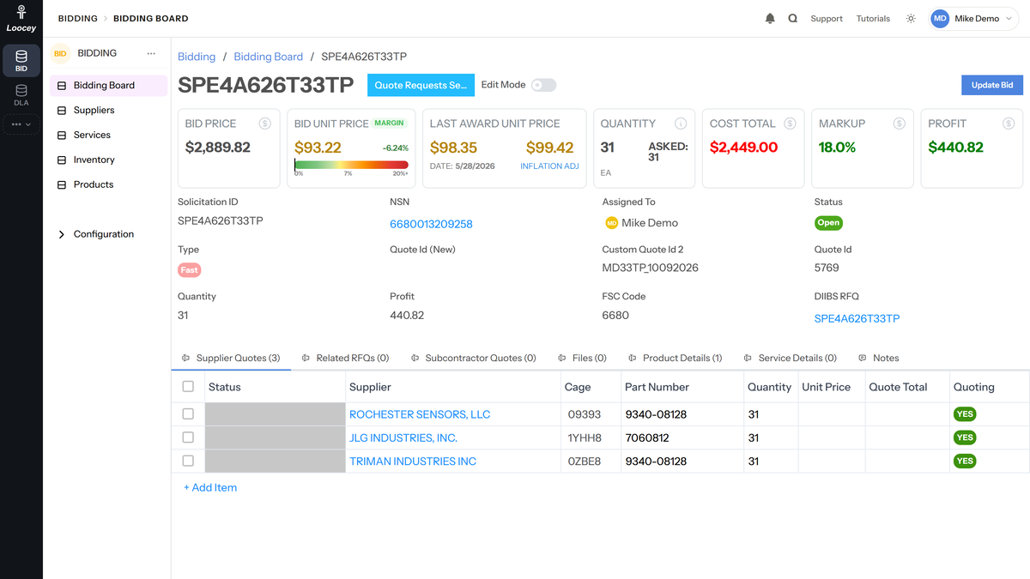This screenshot has width=1030, height=579.
Task: Click the Bidding breadcrumb link
Action: point(197,57)
